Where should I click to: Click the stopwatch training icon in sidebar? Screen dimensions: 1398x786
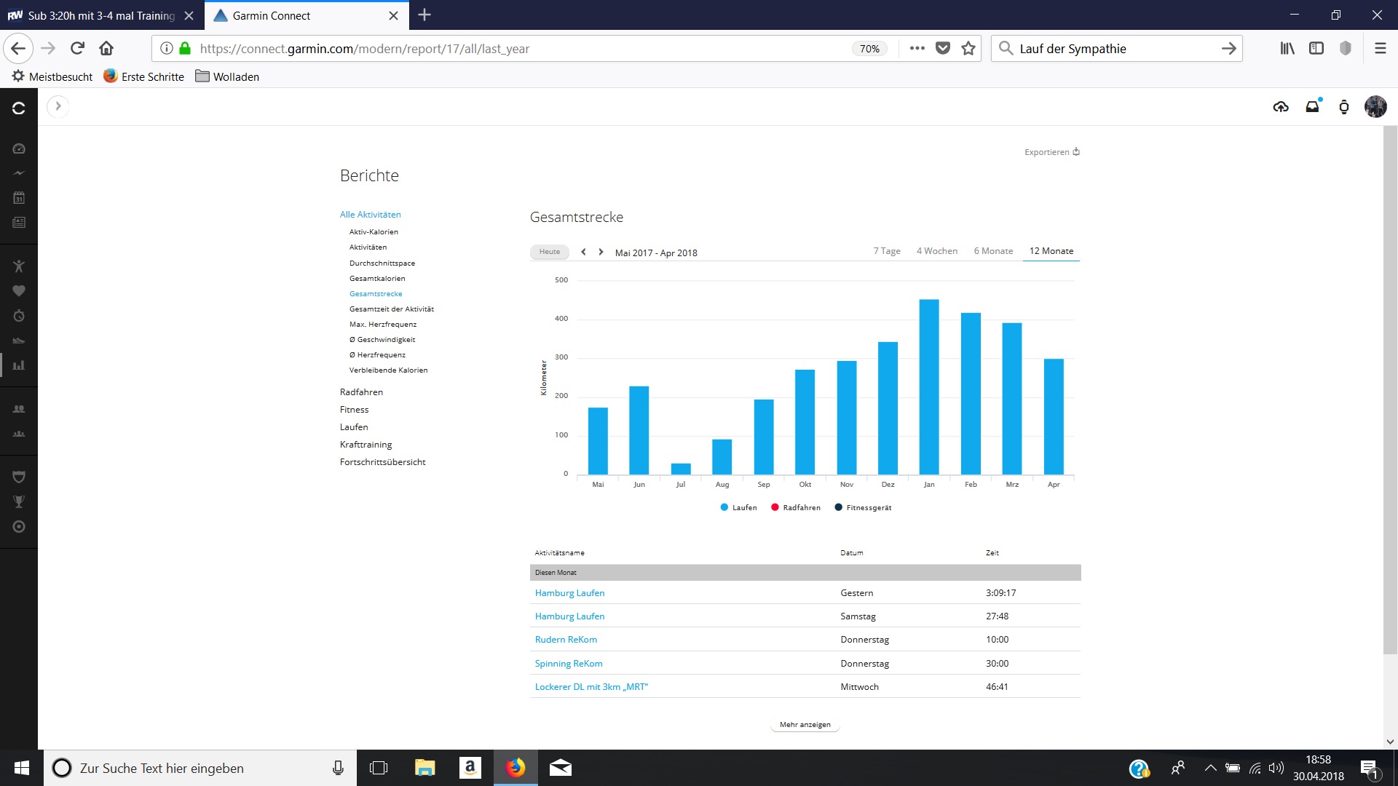pos(19,316)
